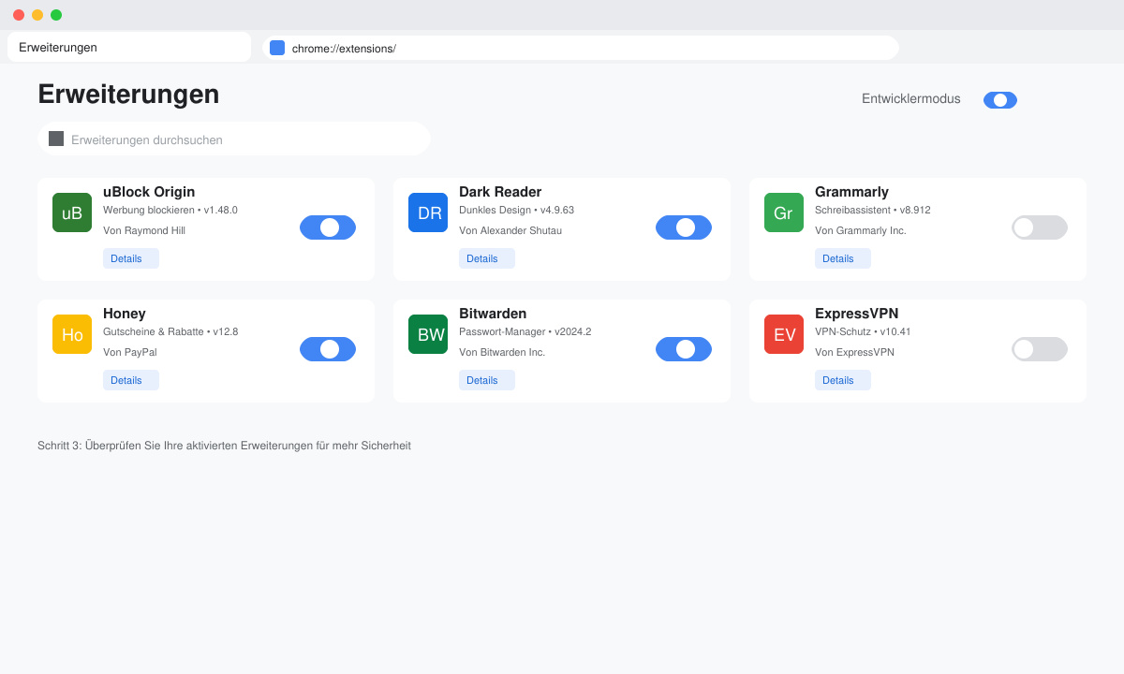Click the chrome://extensions/ address bar
1124x674 pixels.
coord(581,48)
